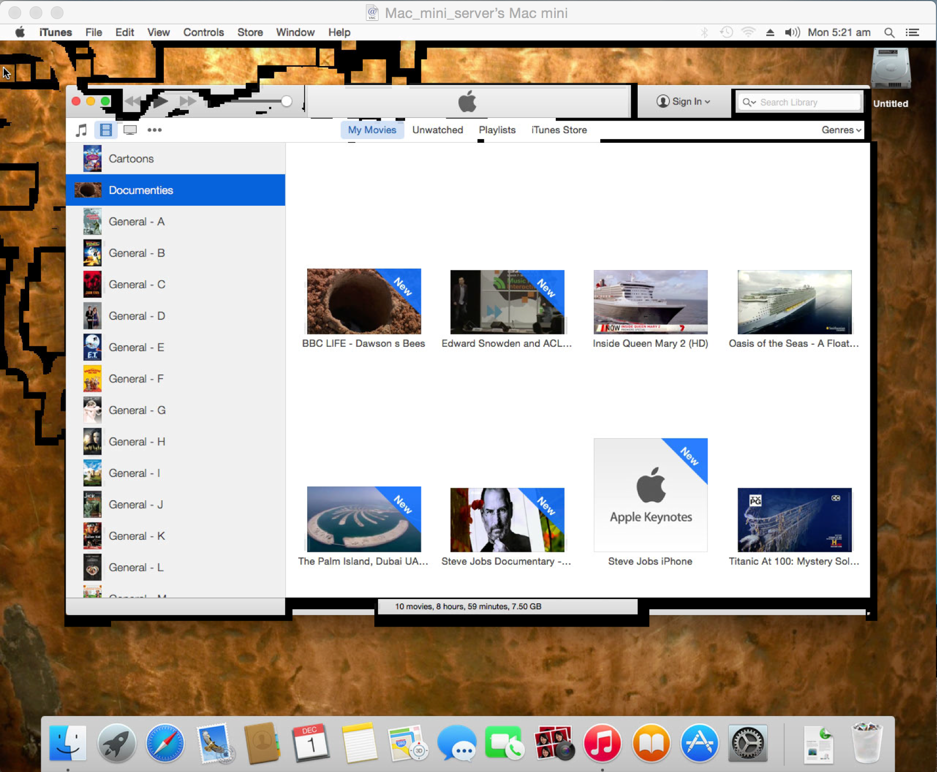This screenshot has width=937, height=772.
Task: Open Notification Center list icon
Action: [912, 32]
